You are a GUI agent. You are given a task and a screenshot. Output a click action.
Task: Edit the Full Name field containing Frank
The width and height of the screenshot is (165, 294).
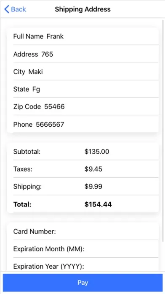[86, 36]
